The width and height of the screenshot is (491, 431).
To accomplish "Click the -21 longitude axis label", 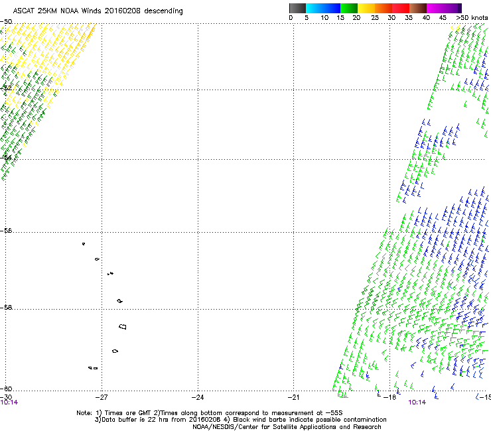I will click(293, 397).
